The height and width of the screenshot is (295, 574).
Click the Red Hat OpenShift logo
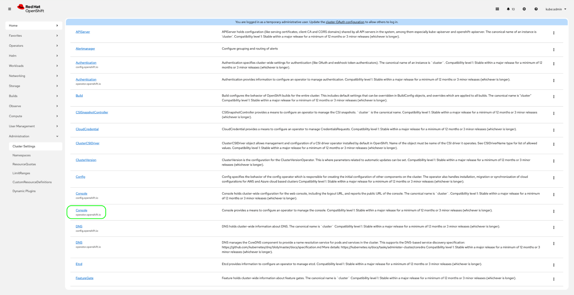(x=31, y=9)
